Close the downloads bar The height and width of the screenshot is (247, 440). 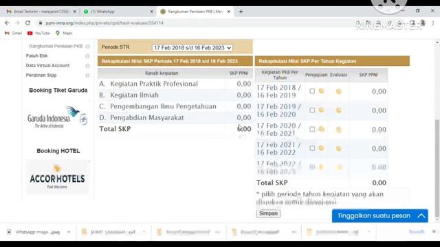434,232
